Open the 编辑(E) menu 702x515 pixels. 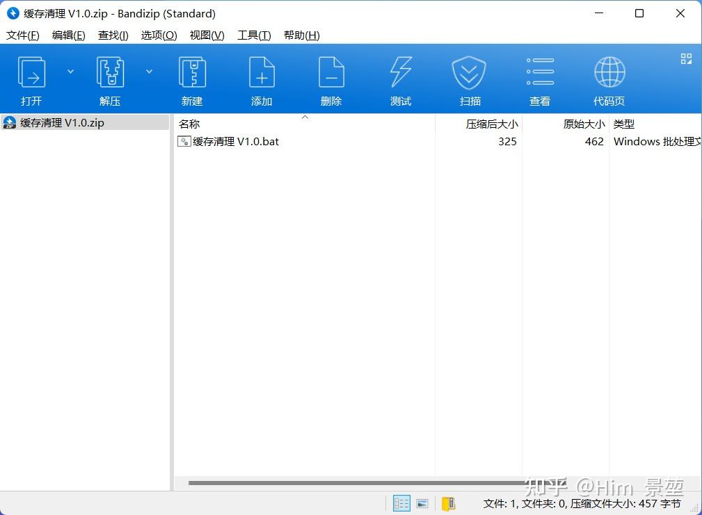(x=68, y=35)
